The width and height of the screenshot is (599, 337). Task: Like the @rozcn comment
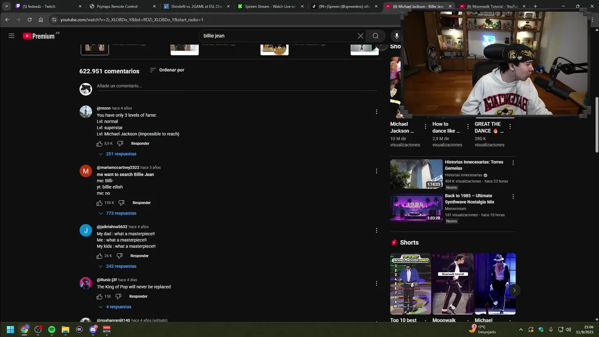tap(99, 144)
